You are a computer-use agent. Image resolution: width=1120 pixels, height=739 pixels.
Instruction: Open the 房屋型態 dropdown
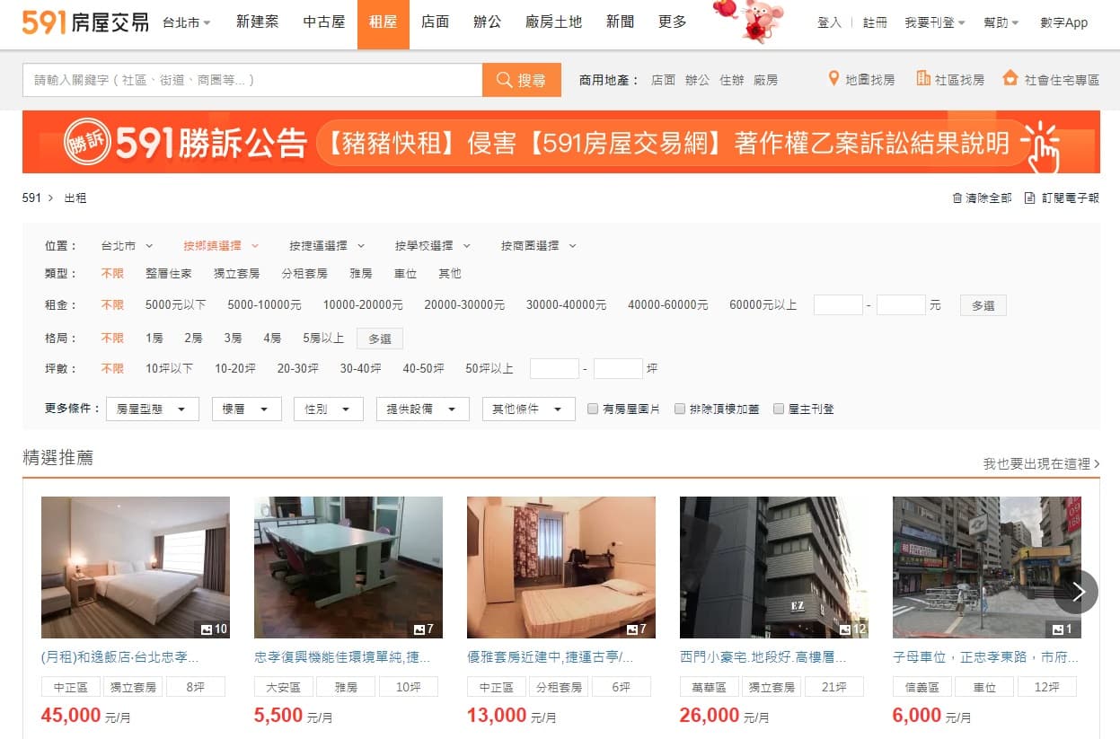point(152,409)
